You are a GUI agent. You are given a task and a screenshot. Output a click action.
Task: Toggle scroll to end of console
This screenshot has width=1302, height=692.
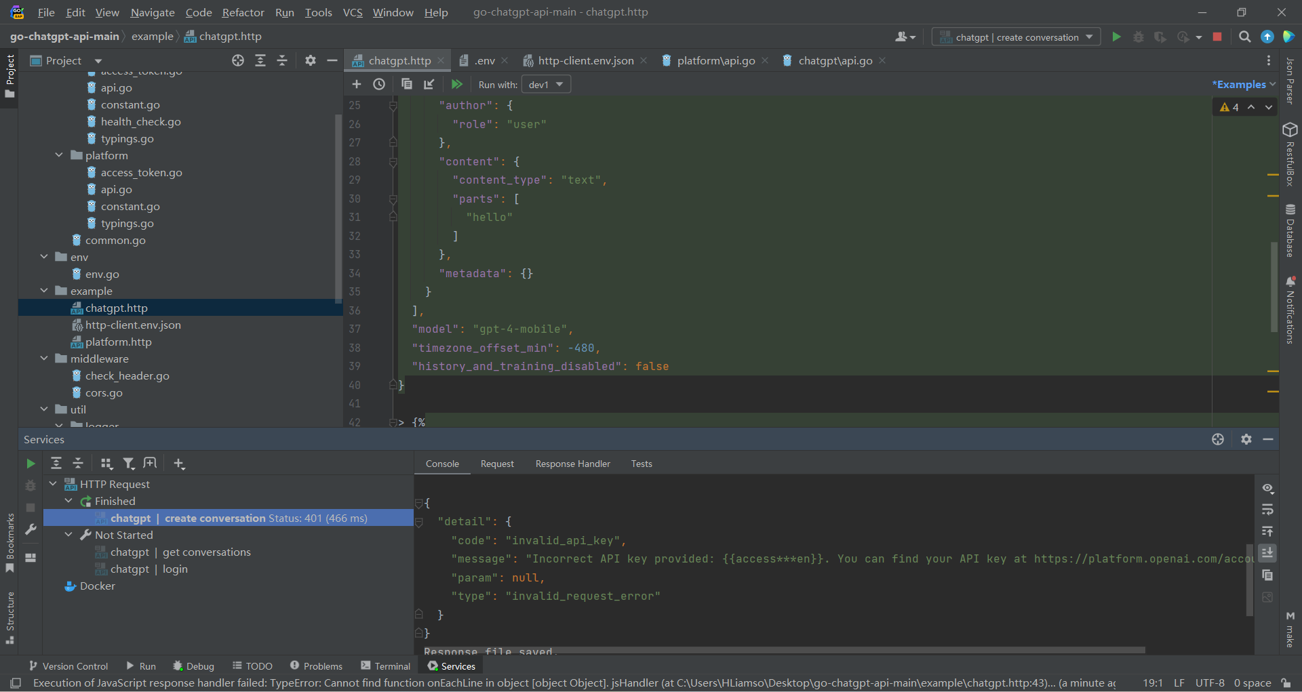click(x=1267, y=553)
